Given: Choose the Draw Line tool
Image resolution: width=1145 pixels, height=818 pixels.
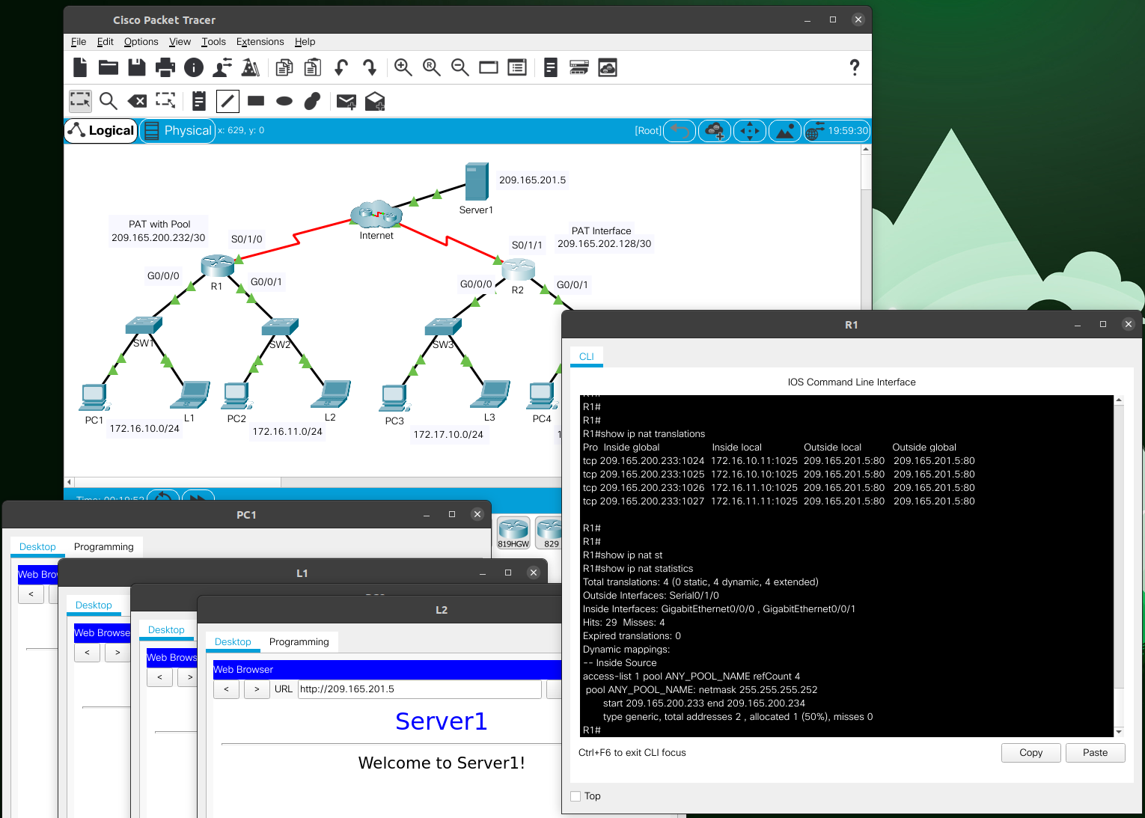Looking at the screenshot, I should click(x=228, y=101).
